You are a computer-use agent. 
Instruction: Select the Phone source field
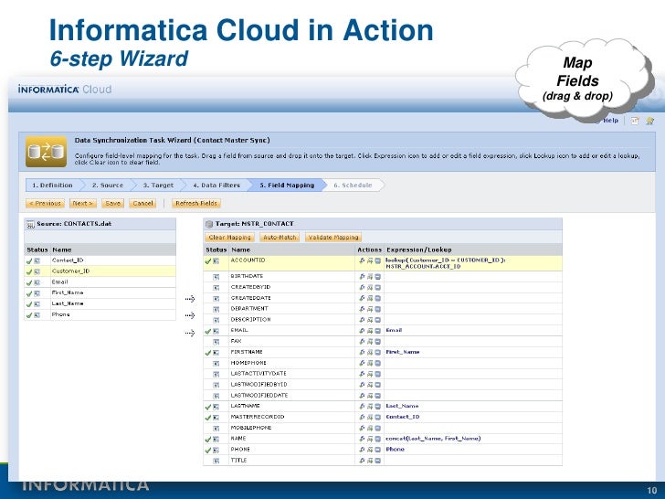click(x=100, y=314)
